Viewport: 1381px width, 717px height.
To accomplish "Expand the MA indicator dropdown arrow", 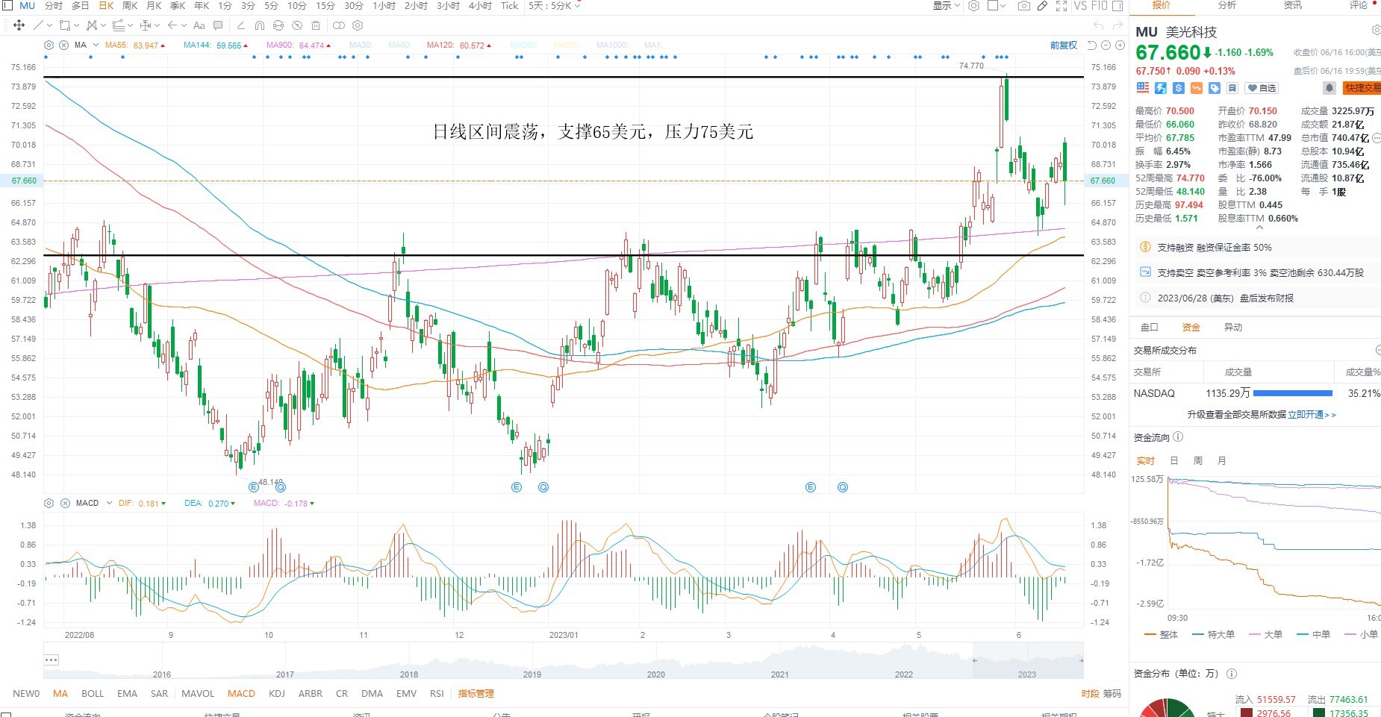I will 96,45.
